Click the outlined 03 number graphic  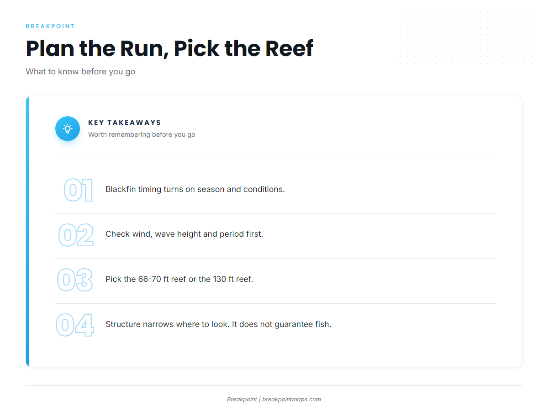[75, 280]
